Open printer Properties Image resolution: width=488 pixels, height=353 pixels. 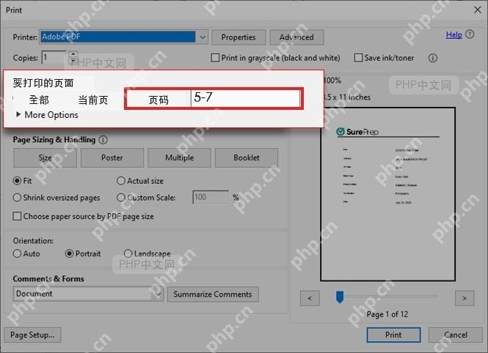(238, 37)
